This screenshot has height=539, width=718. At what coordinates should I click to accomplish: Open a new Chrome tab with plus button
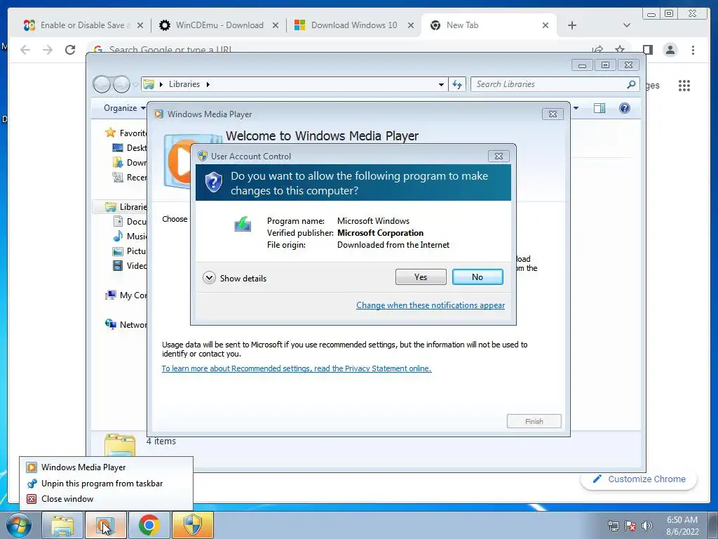(x=572, y=25)
